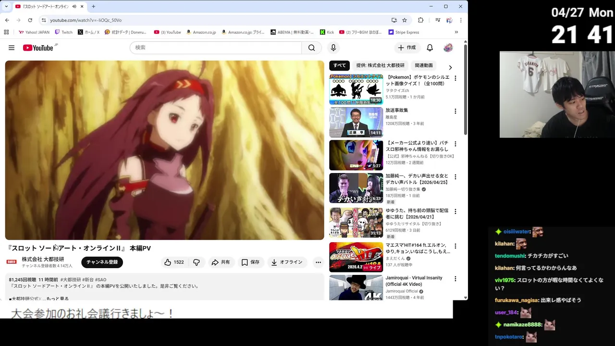Open options menu for 加藤純一 video
The image size is (615, 346).
click(x=455, y=176)
